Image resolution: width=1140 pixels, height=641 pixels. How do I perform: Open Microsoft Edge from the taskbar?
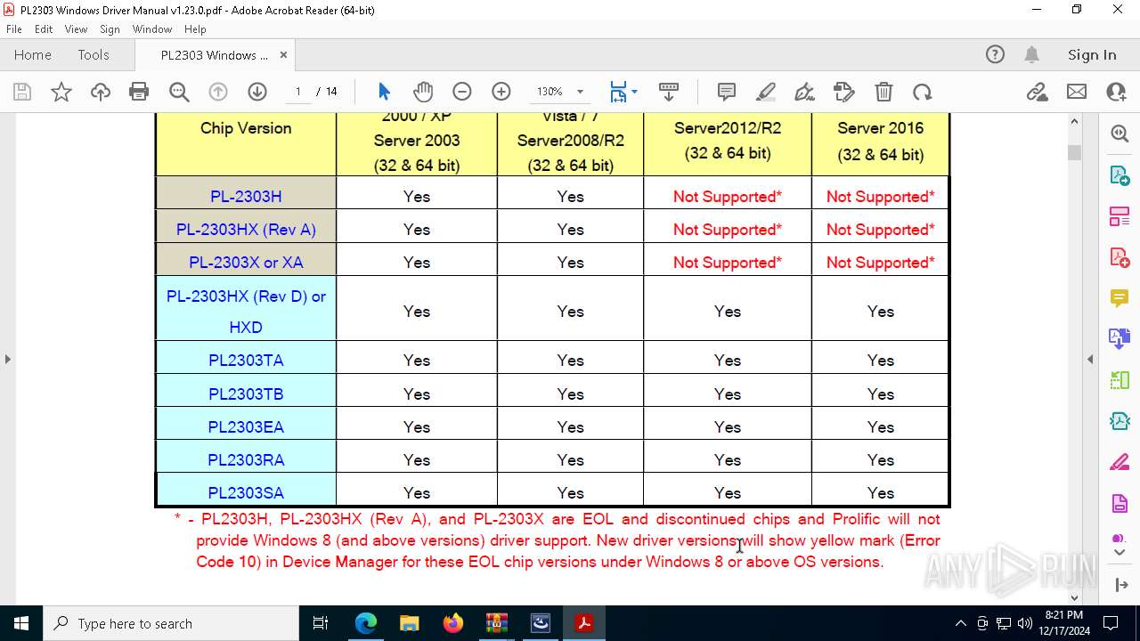pos(366,623)
